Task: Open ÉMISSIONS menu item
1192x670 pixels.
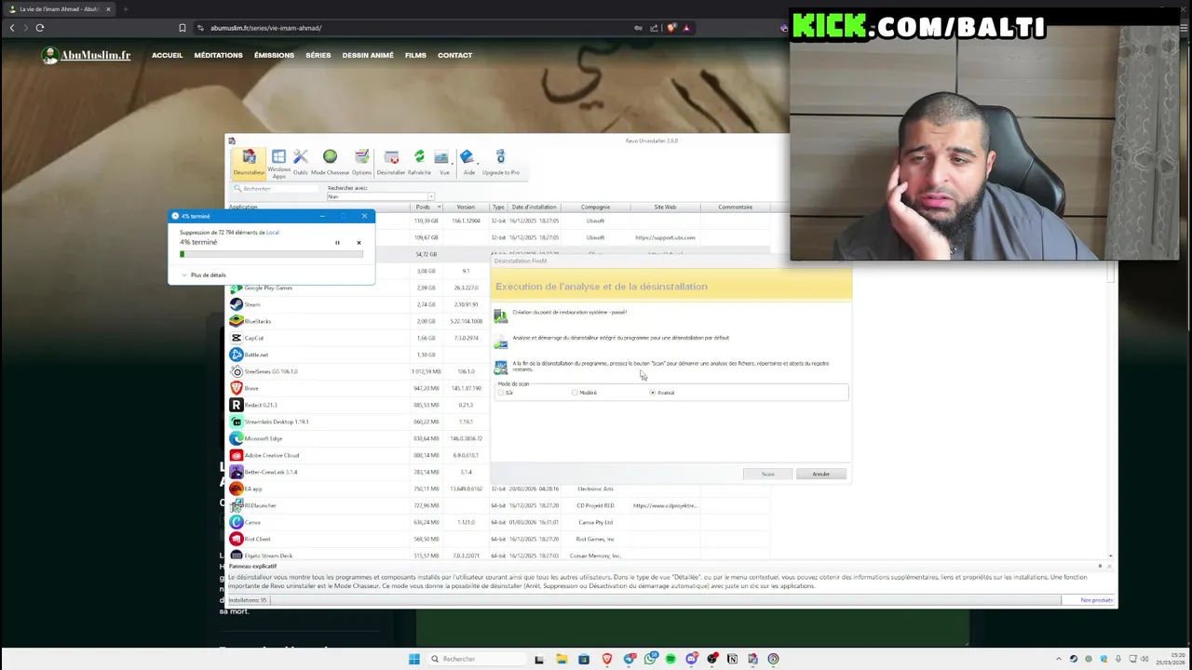Action: point(274,55)
